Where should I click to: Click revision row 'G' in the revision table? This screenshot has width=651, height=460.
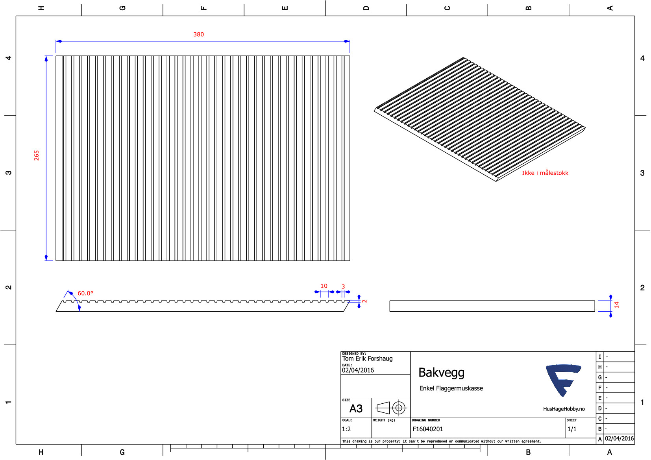tap(616, 377)
